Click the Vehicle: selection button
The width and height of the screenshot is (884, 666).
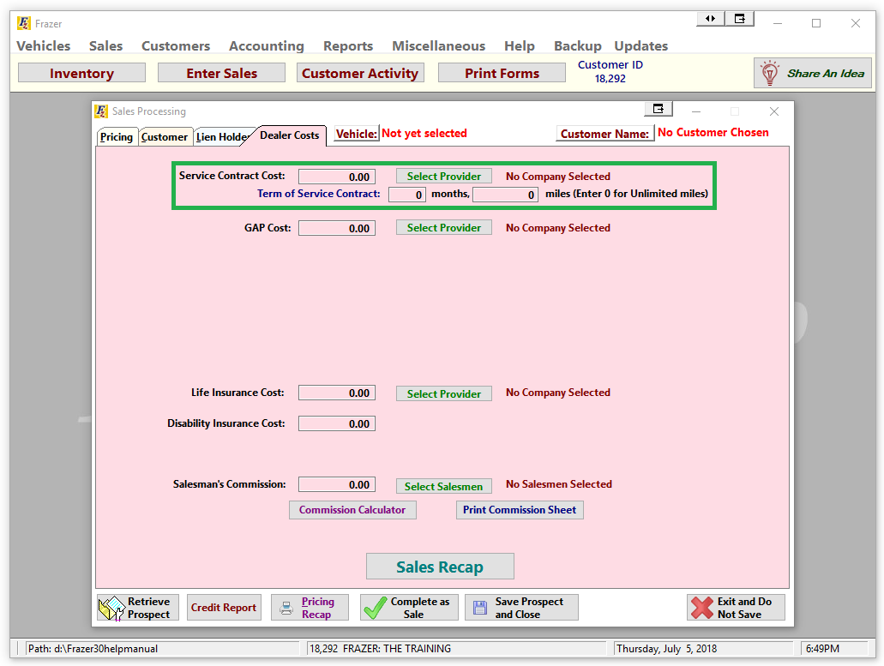pyautogui.click(x=357, y=134)
